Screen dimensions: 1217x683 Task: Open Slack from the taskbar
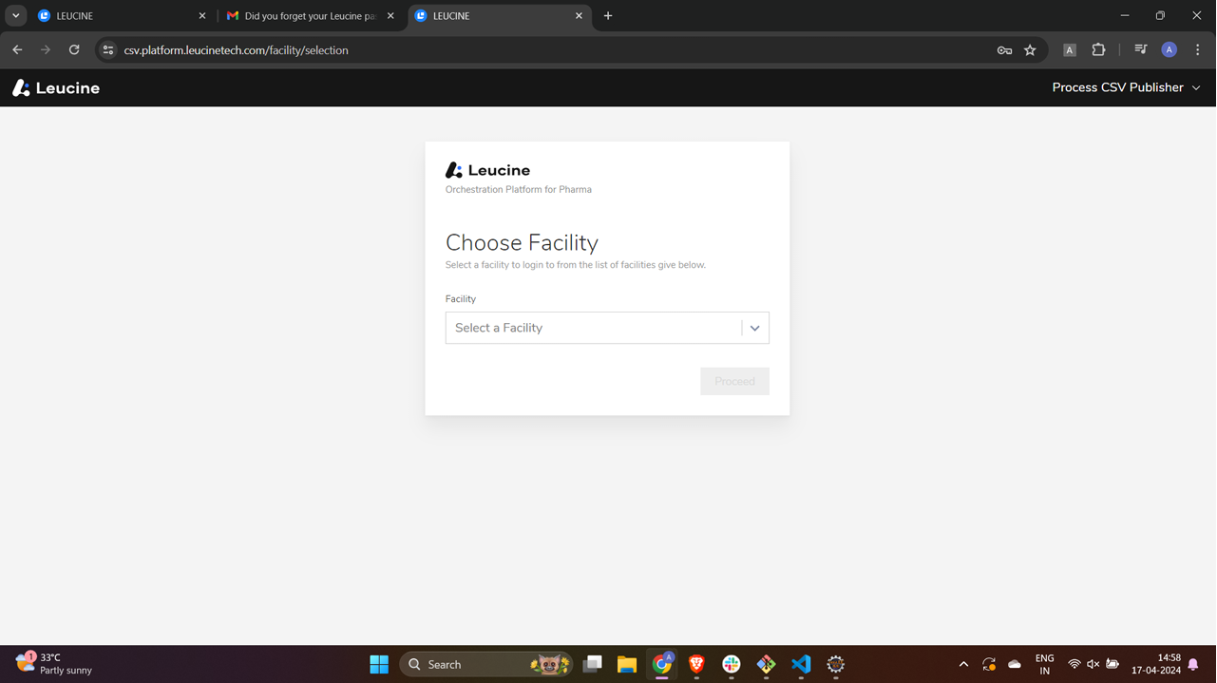[732, 664]
